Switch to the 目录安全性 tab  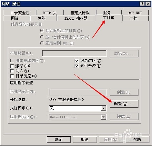20,13
